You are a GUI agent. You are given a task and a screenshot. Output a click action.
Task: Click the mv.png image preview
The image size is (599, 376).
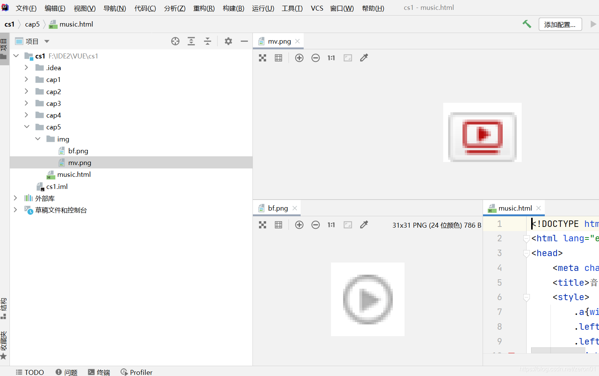482,132
